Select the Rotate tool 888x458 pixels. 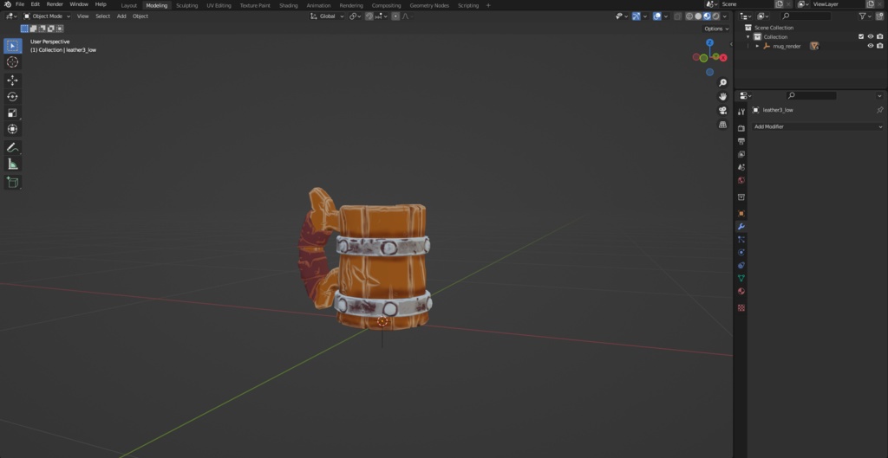point(12,97)
